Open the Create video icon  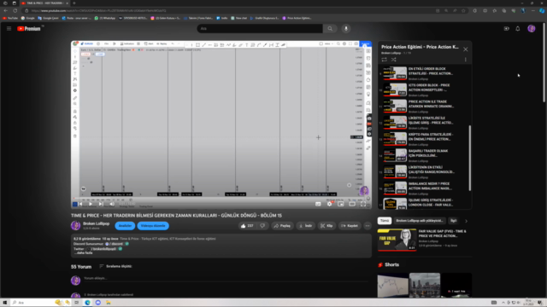pyautogui.click(x=507, y=28)
